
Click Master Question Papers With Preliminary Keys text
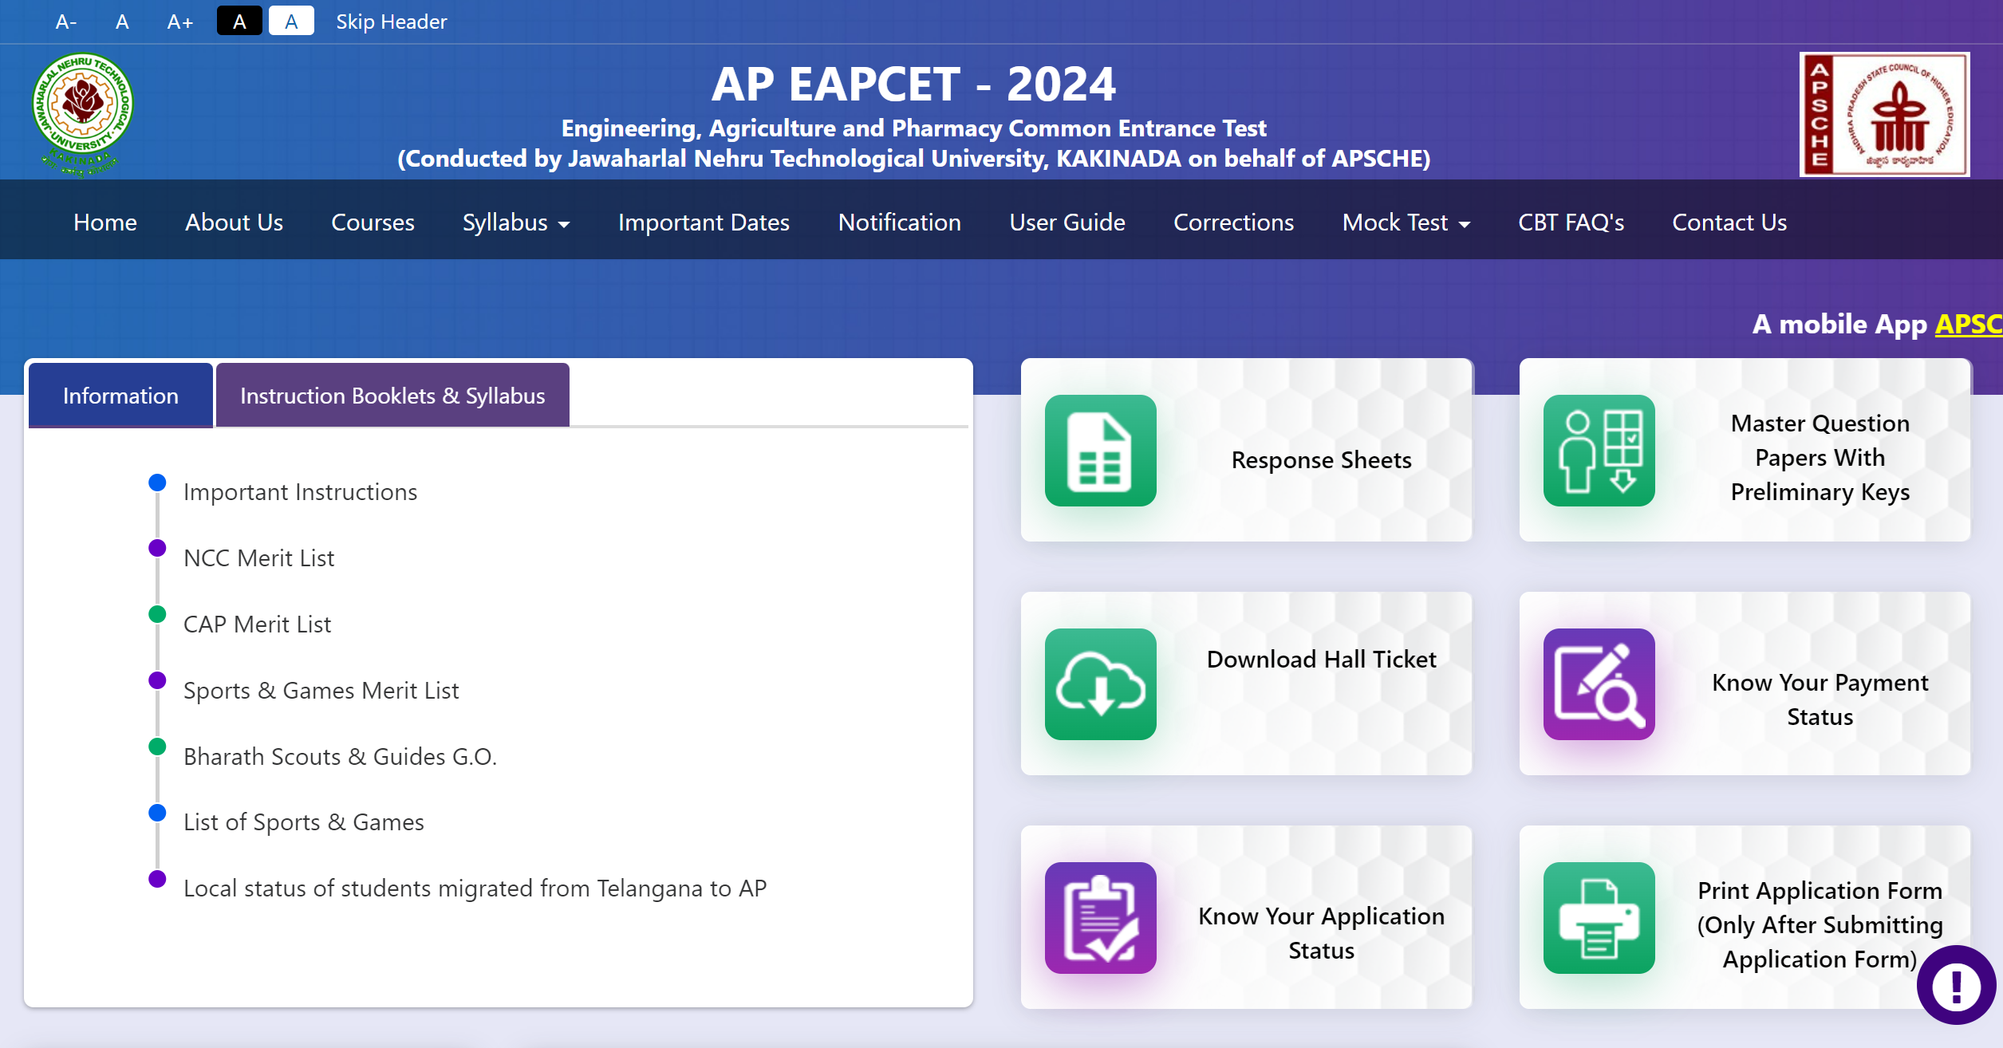point(1820,458)
